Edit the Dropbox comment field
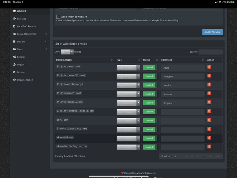 click(183, 103)
